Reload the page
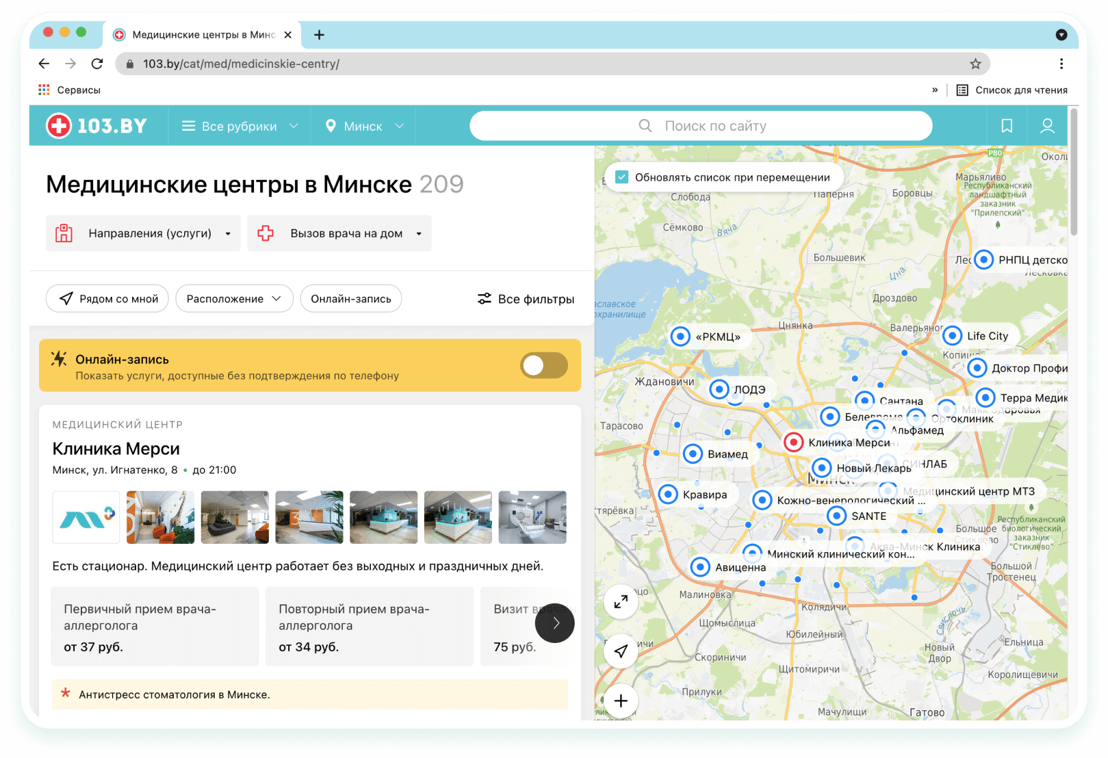Image resolution: width=1108 pixels, height=758 pixels. click(97, 64)
